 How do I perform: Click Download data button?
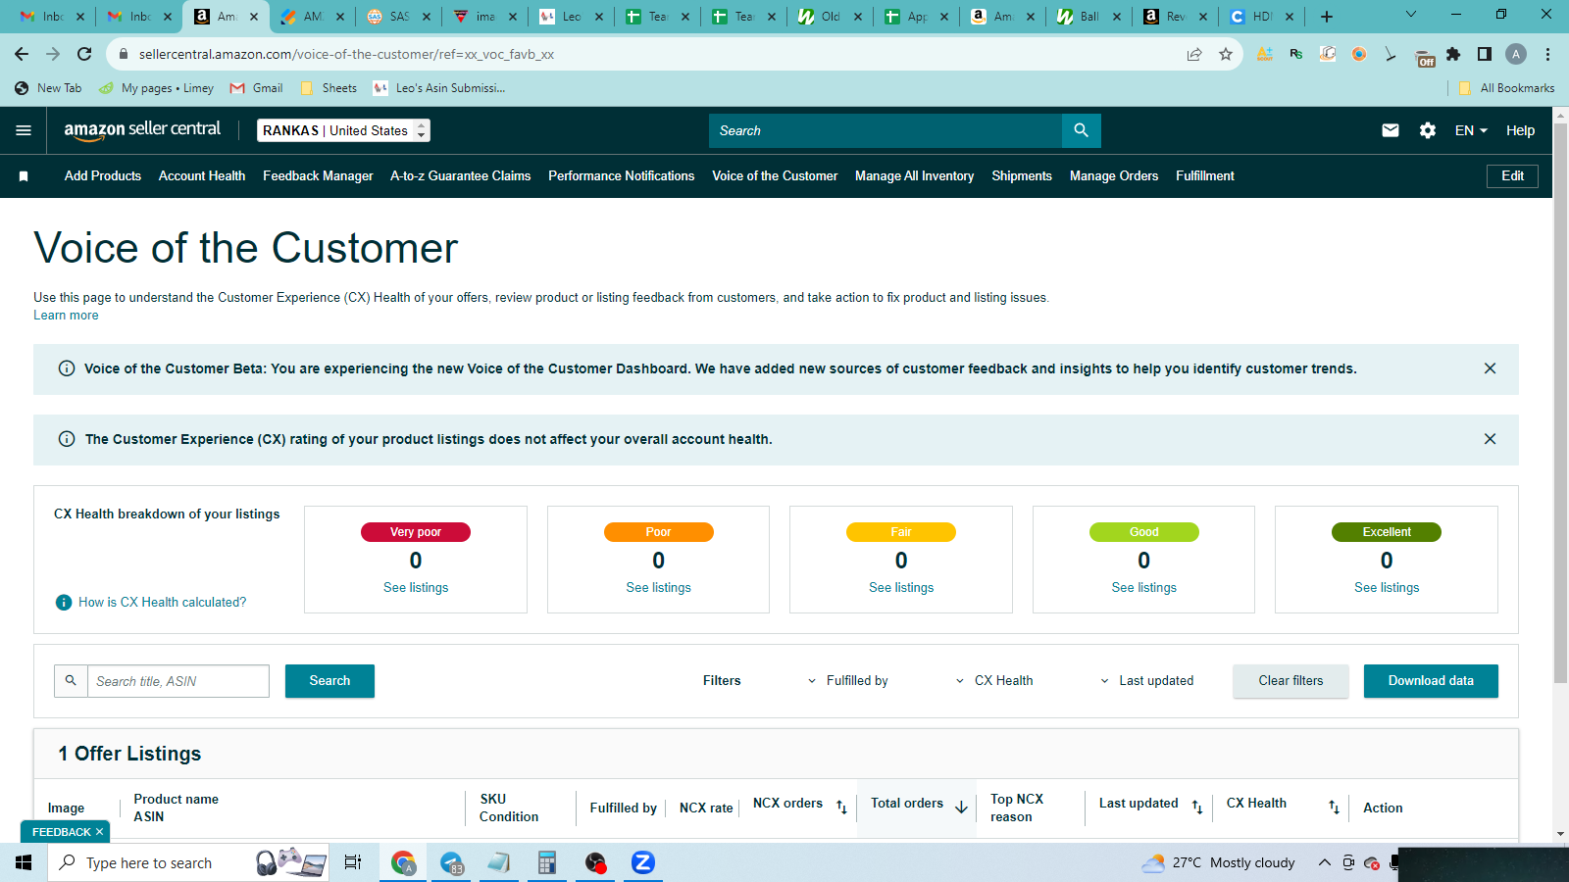(1431, 680)
